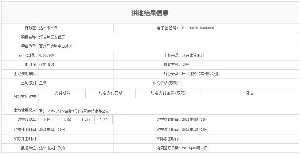
Task: Click the 下限 cell
Action: 48,120
